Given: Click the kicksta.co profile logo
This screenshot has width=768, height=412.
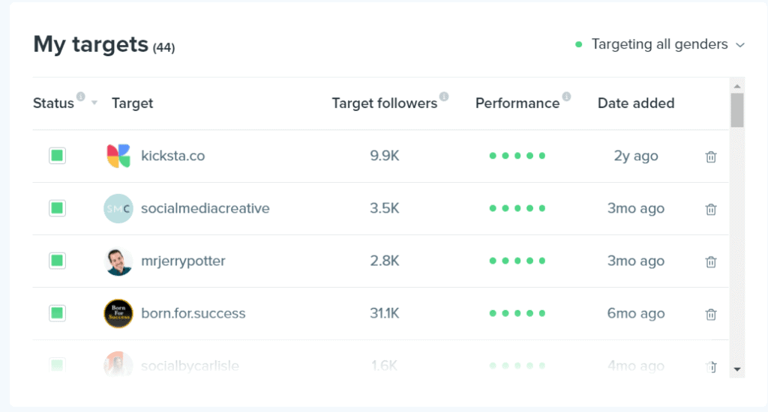Looking at the screenshot, I should [118, 156].
